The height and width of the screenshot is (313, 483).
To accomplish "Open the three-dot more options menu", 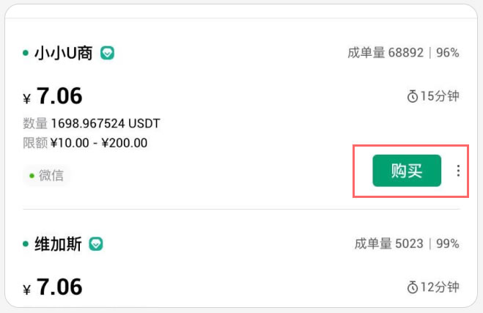I will [458, 171].
